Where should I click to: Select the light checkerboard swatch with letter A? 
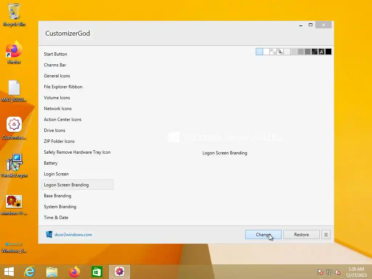click(x=280, y=52)
